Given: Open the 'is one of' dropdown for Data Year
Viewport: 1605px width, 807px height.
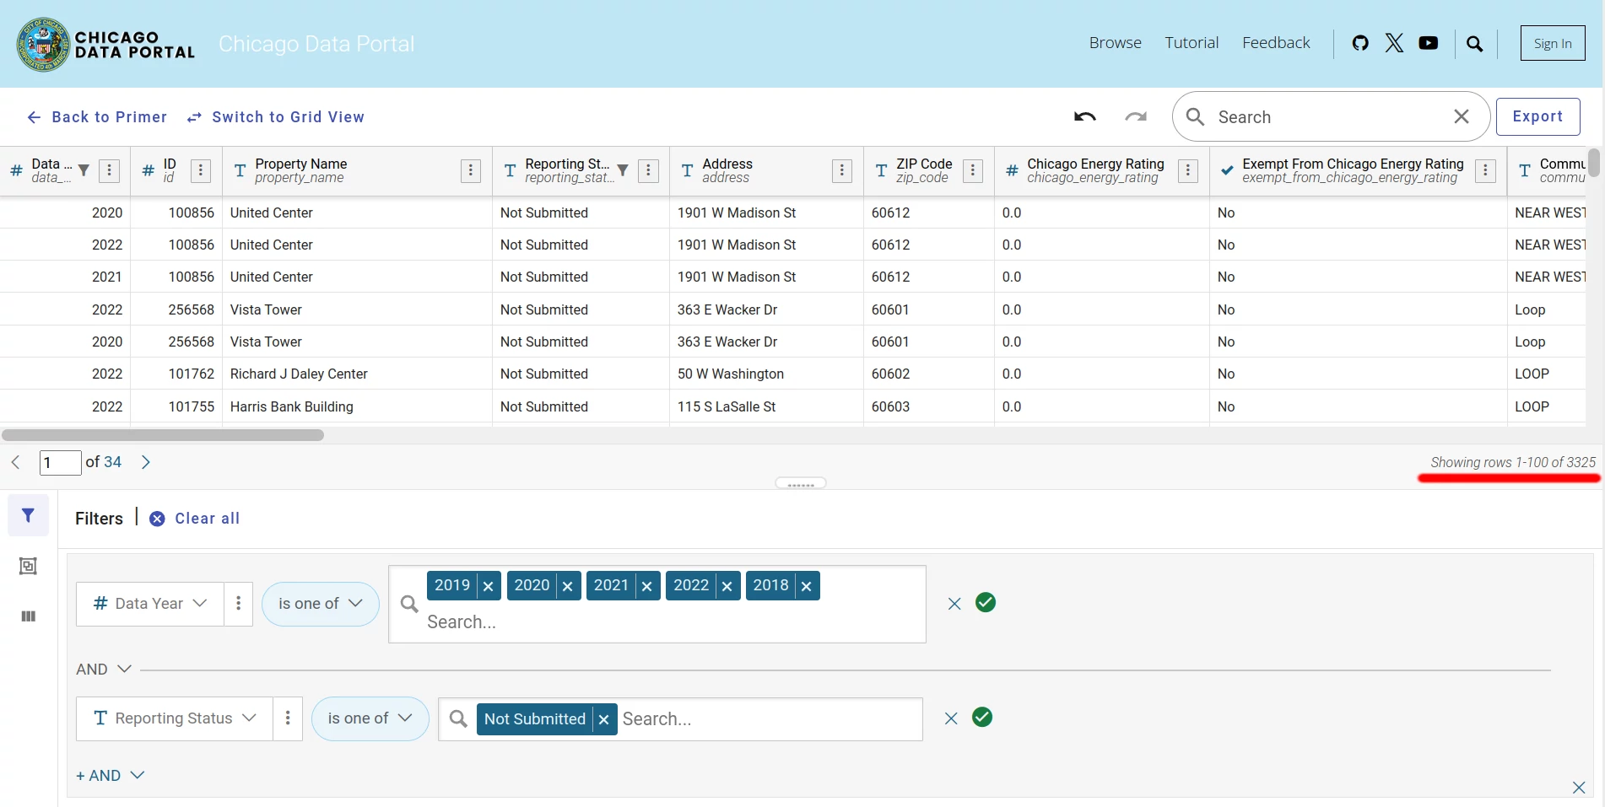Looking at the screenshot, I should pos(320,604).
